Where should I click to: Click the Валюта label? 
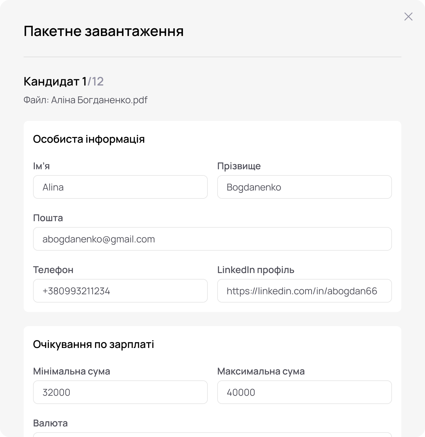point(50,423)
